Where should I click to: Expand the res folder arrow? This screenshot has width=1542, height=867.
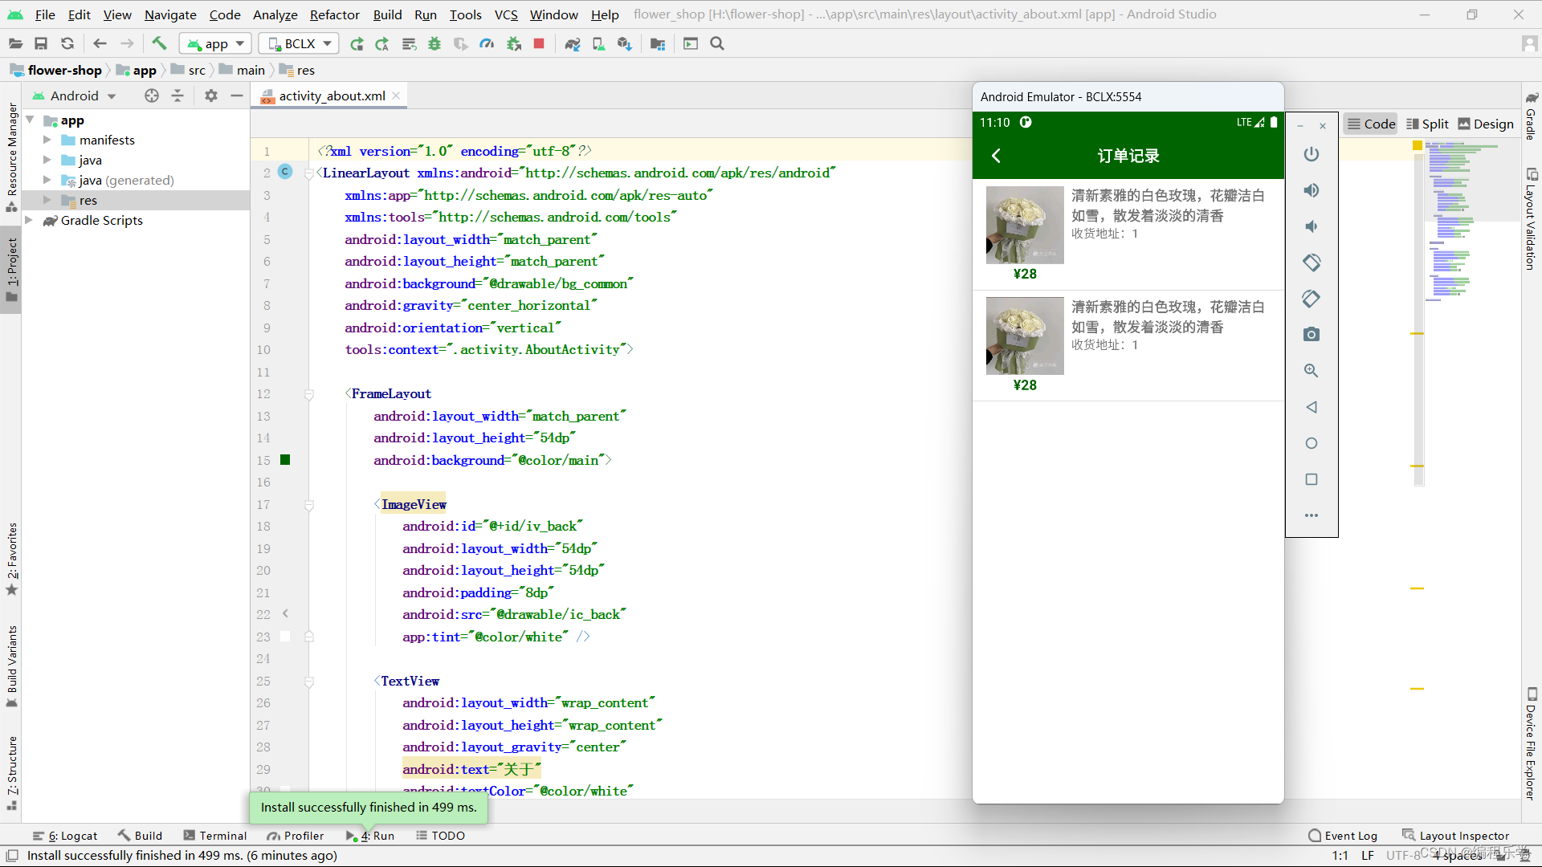click(x=47, y=200)
